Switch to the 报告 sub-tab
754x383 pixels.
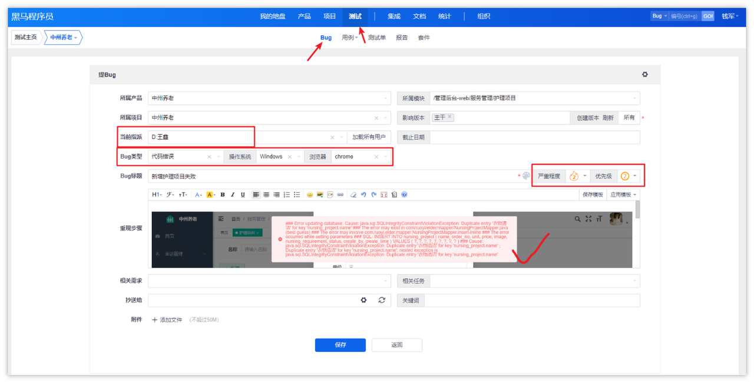point(402,38)
